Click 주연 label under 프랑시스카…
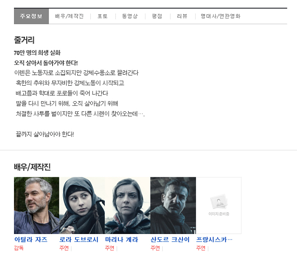 pos(201,248)
